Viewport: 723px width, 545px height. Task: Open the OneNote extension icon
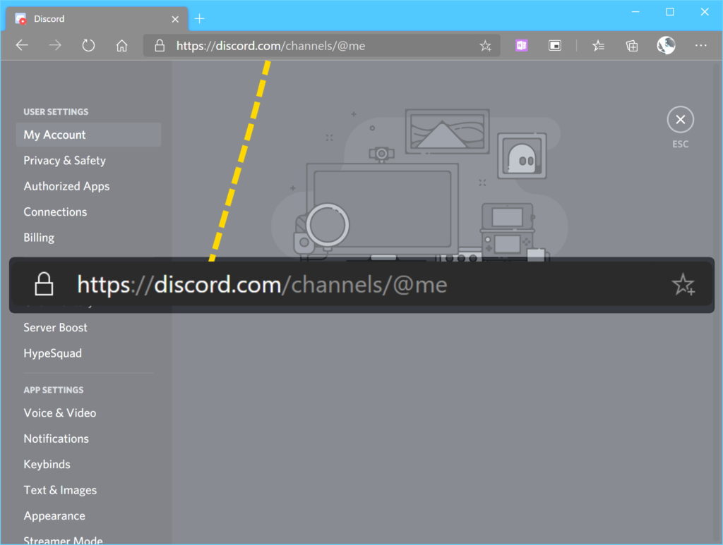coord(521,46)
